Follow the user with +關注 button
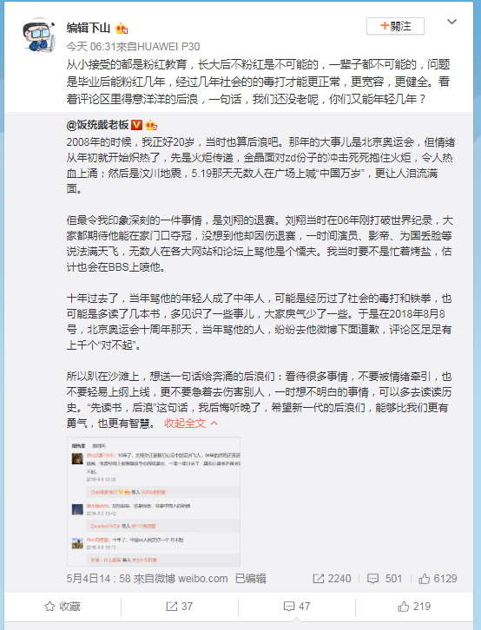This screenshot has width=481, height=630. pos(395,26)
